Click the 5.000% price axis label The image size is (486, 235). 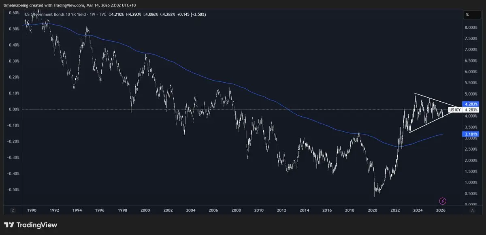[471, 94]
